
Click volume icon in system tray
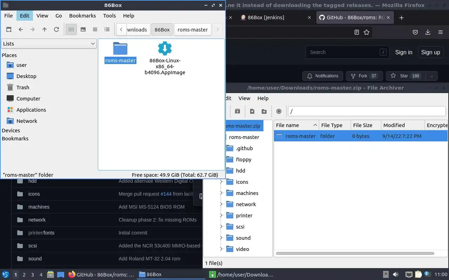tap(395, 274)
